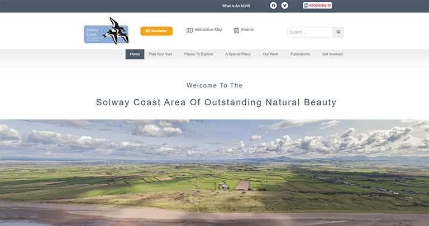
Task: Click the Solway Coast logo
Action: point(106,31)
